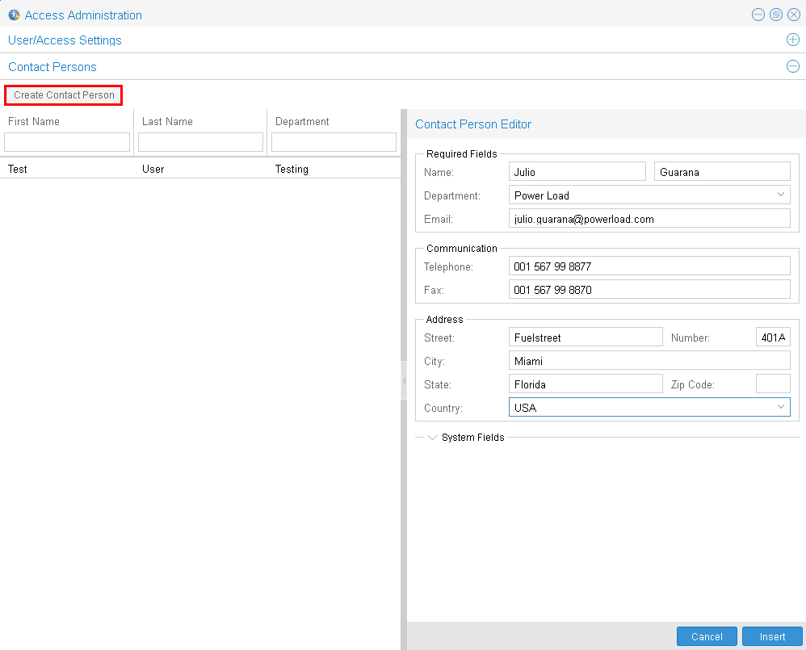This screenshot has height=650, width=806.
Task: Click the circled X close icon
Action: pos(793,14)
